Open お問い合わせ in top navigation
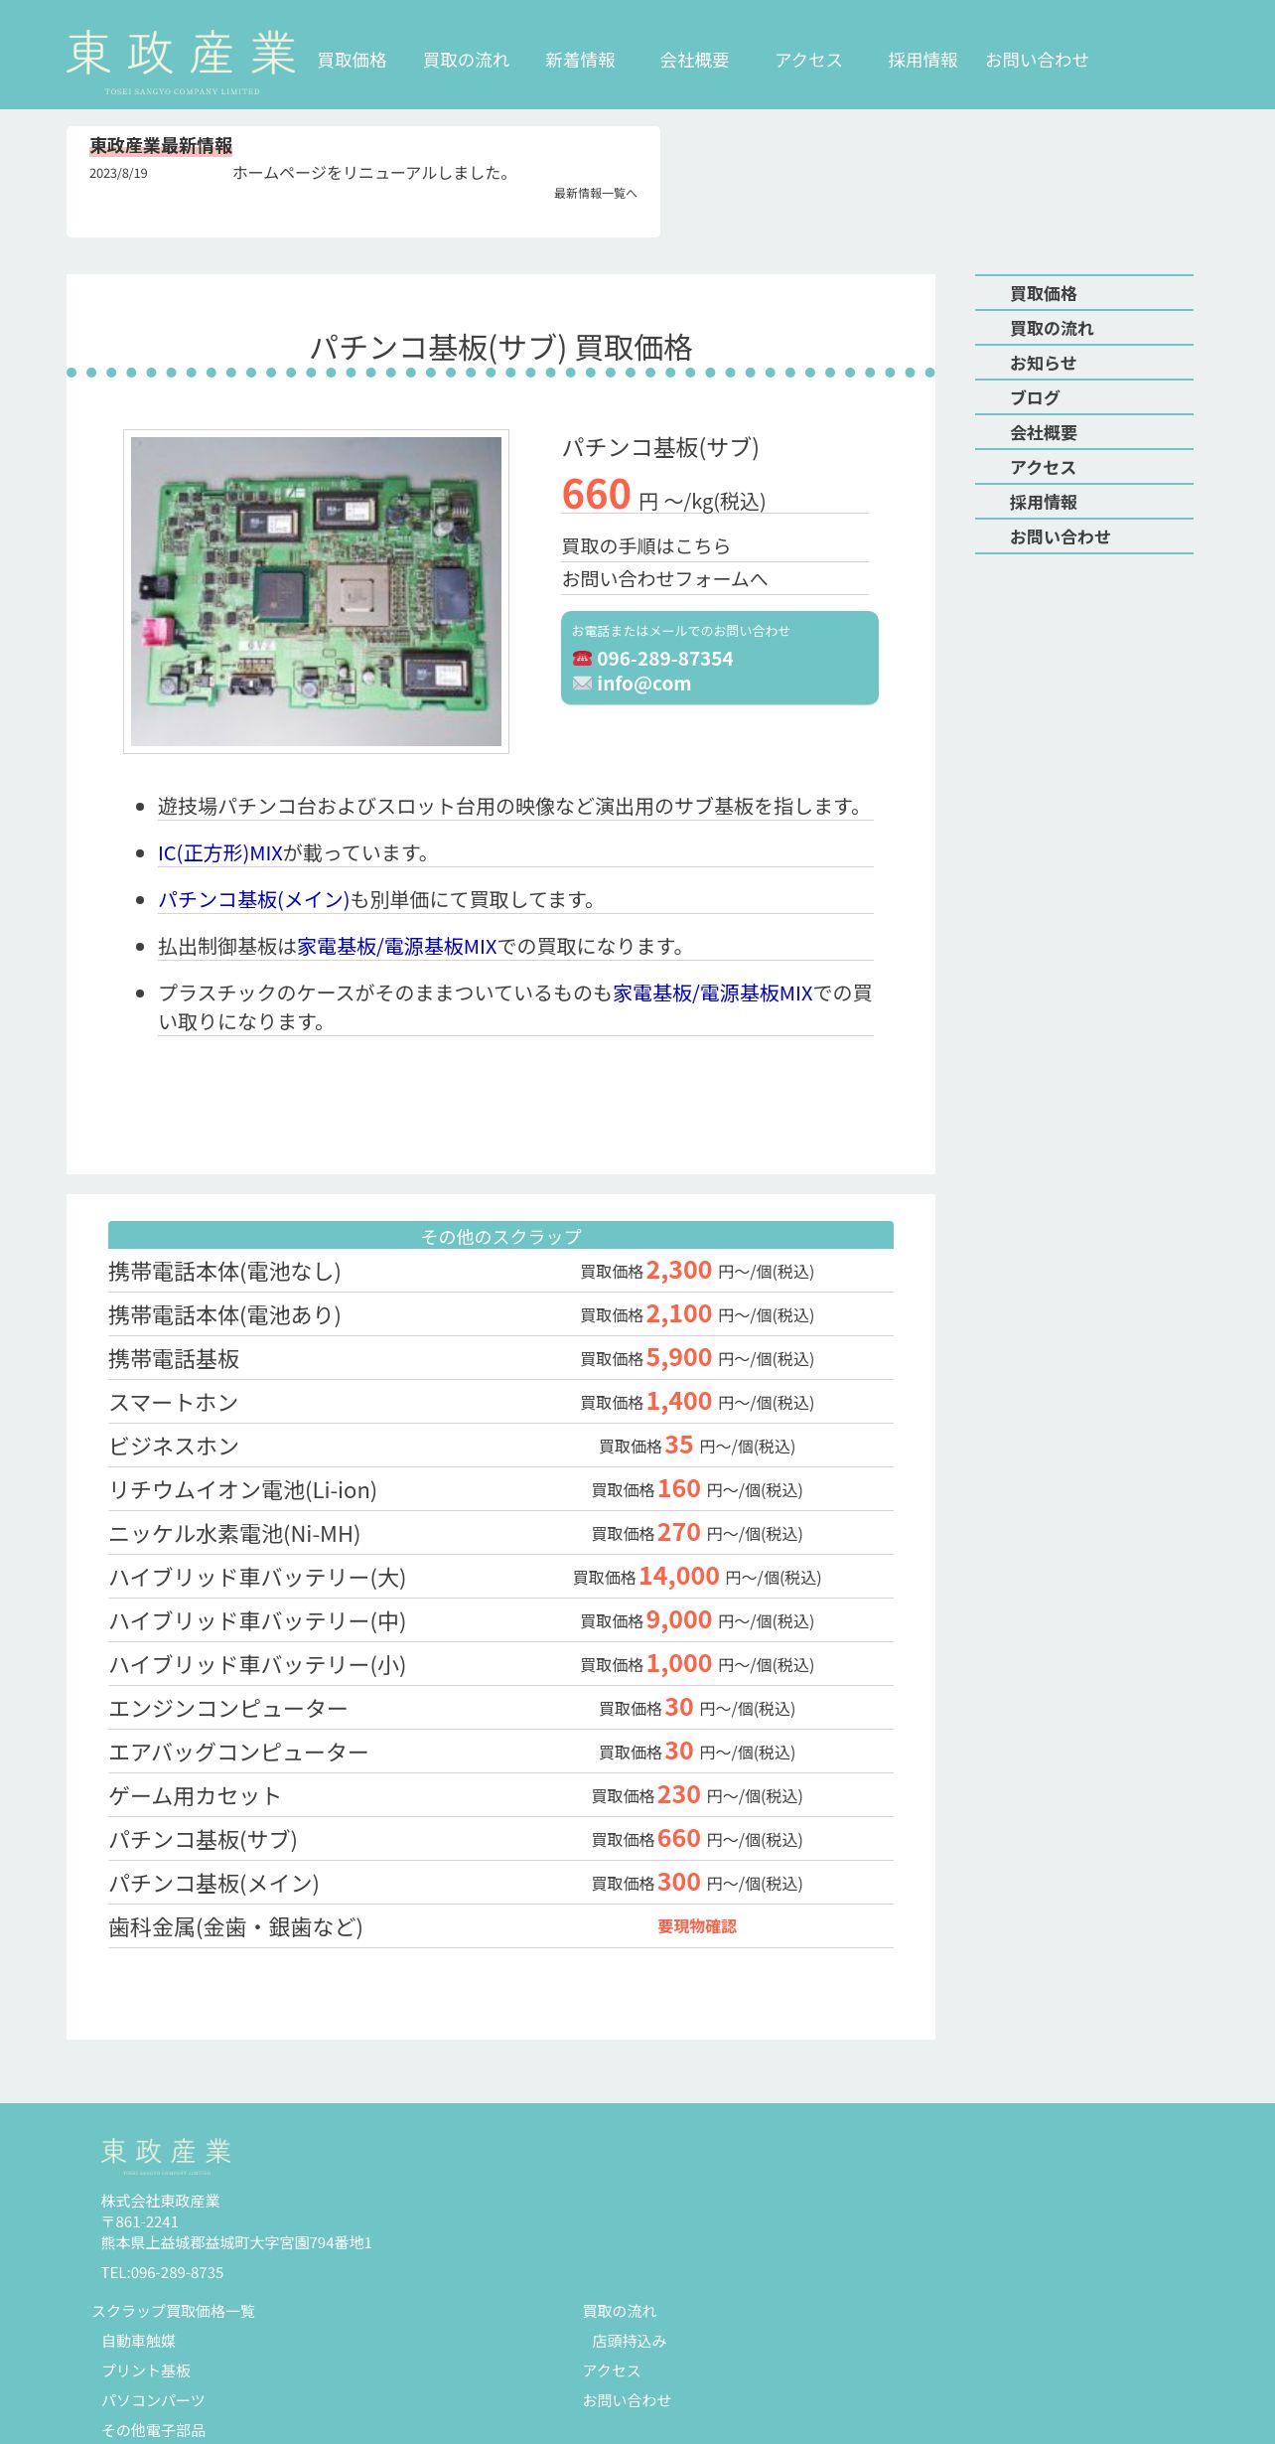1275x2444 pixels. 1037,61
